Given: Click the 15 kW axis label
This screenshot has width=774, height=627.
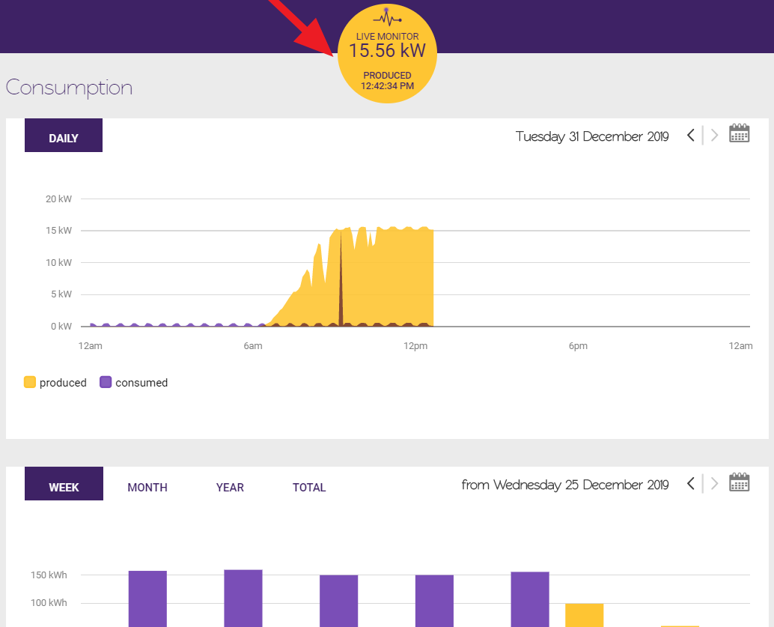Looking at the screenshot, I should [58, 231].
